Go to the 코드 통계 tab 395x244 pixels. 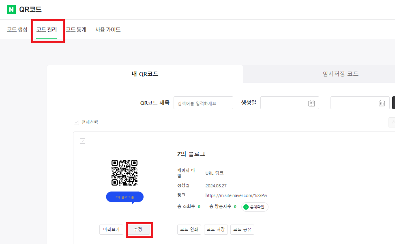(x=76, y=30)
